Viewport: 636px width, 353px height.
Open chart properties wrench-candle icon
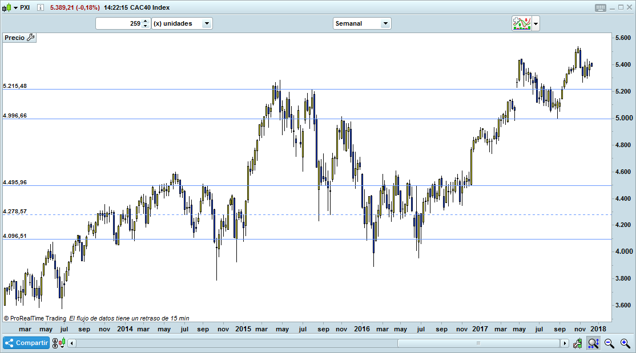click(578, 343)
